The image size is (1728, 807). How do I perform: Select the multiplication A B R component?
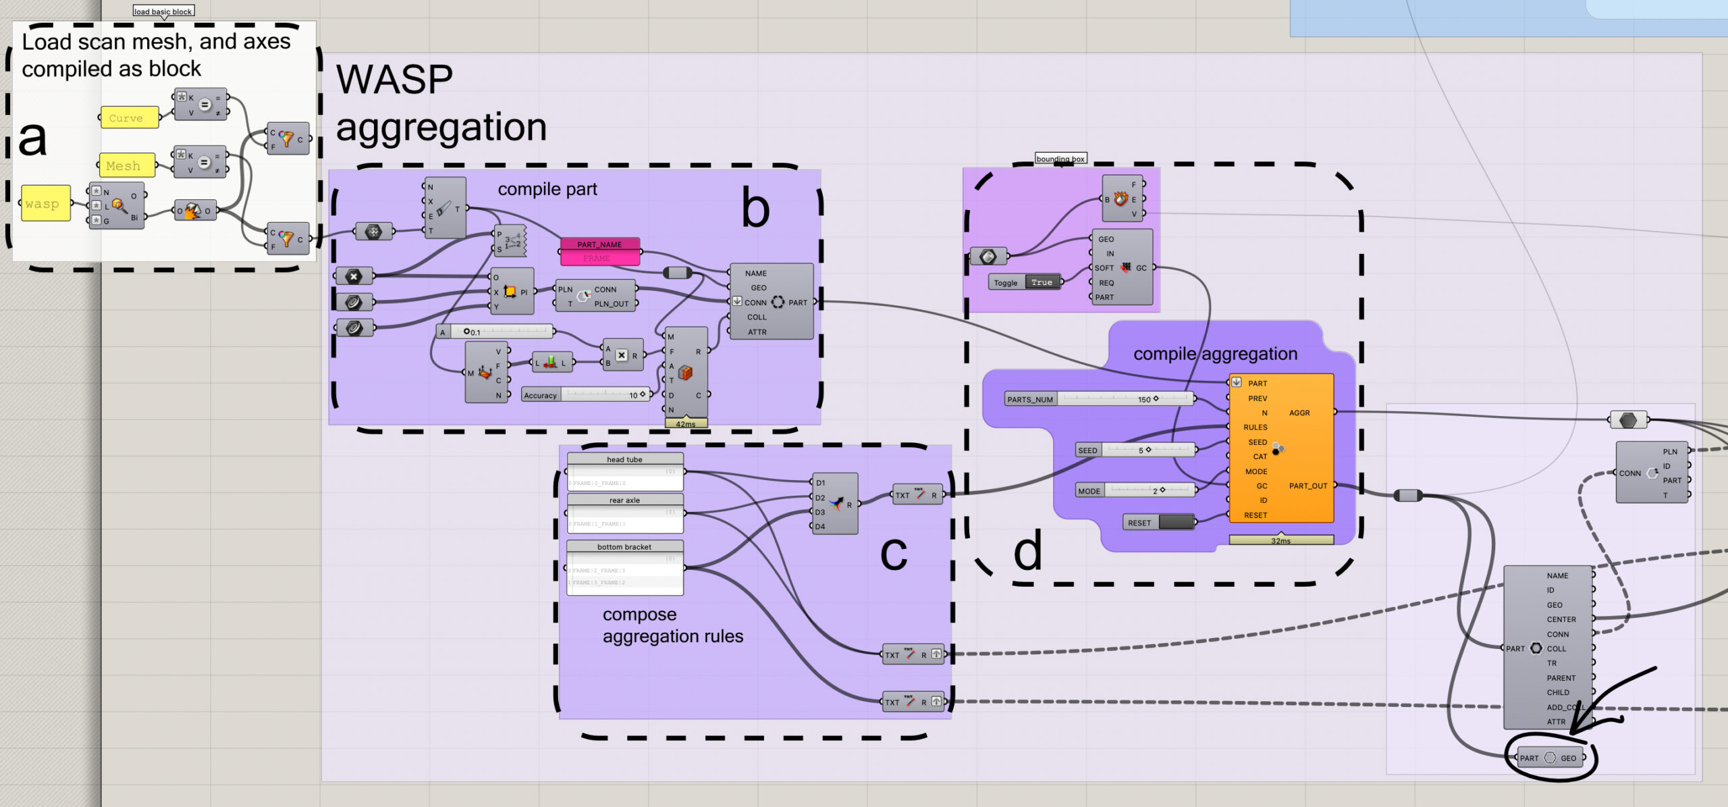click(x=623, y=355)
